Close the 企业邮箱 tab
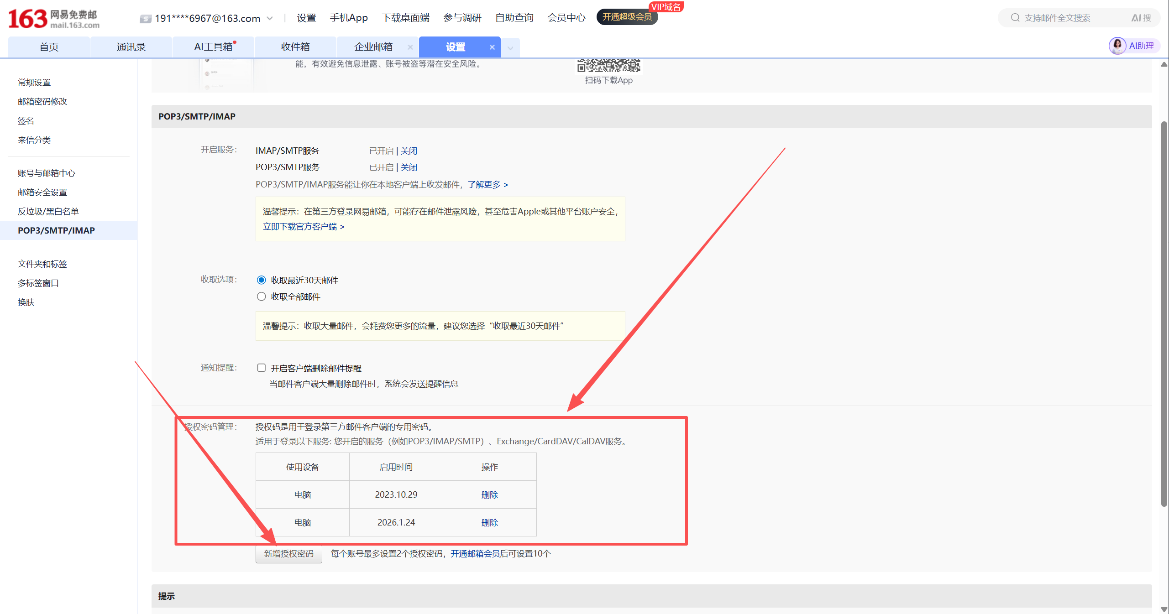This screenshot has height=614, width=1169. [x=410, y=47]
